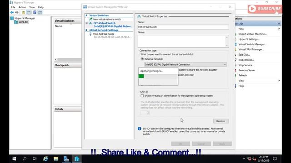Select Intel(R) 82574L Gigabit Netwo... child node

coord(113,26)
